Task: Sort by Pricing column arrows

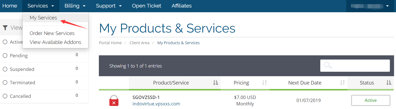Action: click(x=265, y=83)
